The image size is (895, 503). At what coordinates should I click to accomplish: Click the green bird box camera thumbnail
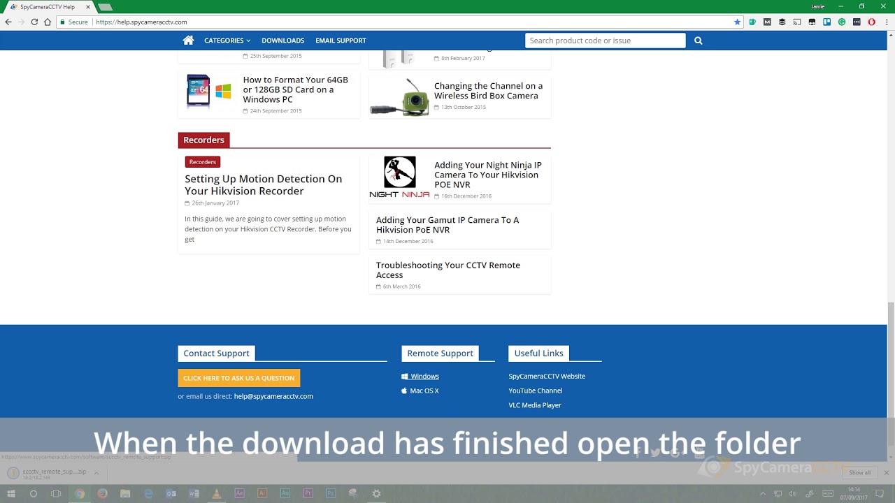point(399,97)
